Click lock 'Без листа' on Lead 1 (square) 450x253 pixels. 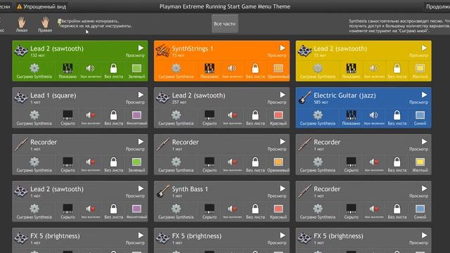pos(114,115)
